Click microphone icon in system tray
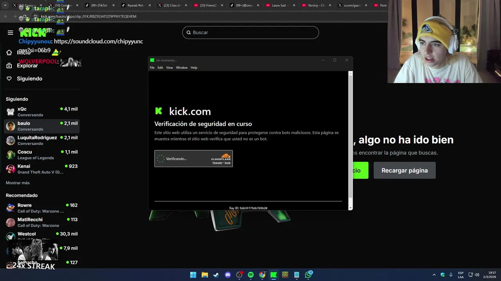This screenshot has height=281, width=501. pos(451,275)
